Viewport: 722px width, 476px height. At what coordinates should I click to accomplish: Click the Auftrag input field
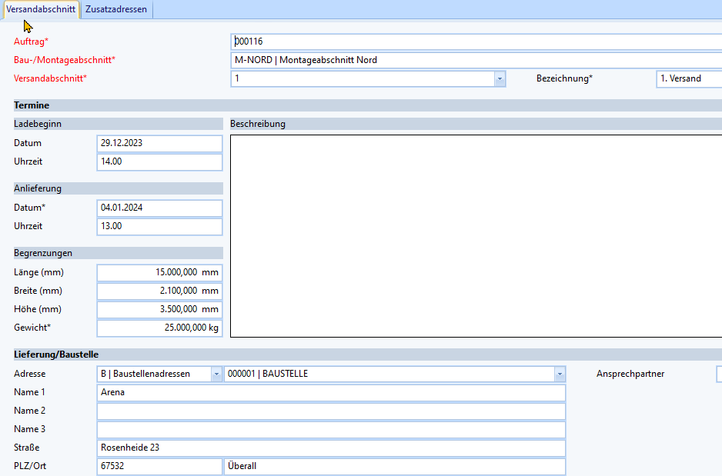tap(476, 42)
